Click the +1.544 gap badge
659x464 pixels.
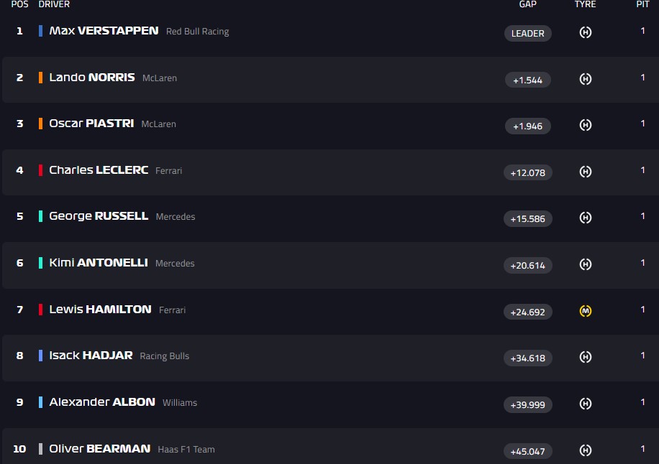click(528, 80)
